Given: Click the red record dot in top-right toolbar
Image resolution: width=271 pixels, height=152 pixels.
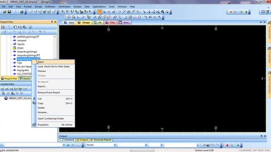Looking at the screenshot, I should coord(231,12).
